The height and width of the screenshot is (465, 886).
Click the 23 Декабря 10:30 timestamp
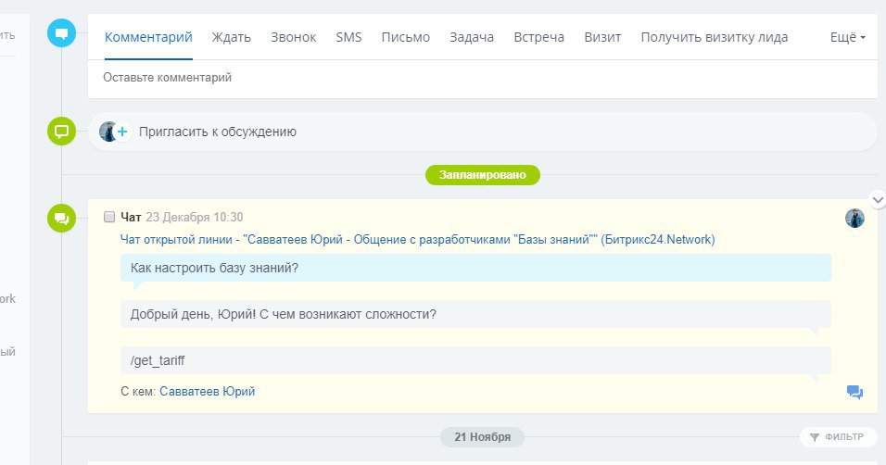click(x=195, y=217)
